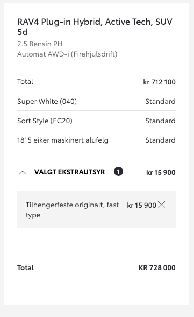Click Standard label beside Super White

point(160,101)
